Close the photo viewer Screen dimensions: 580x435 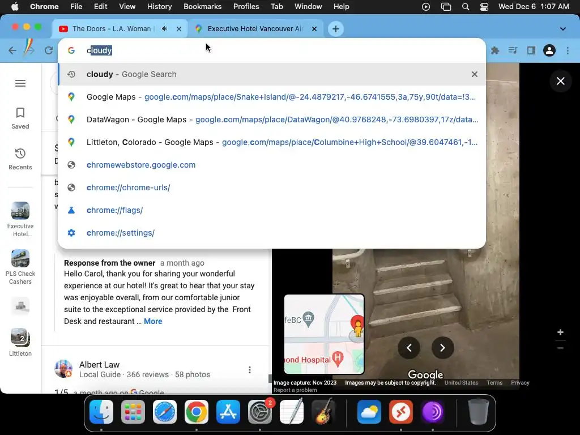tap(560, 81)
